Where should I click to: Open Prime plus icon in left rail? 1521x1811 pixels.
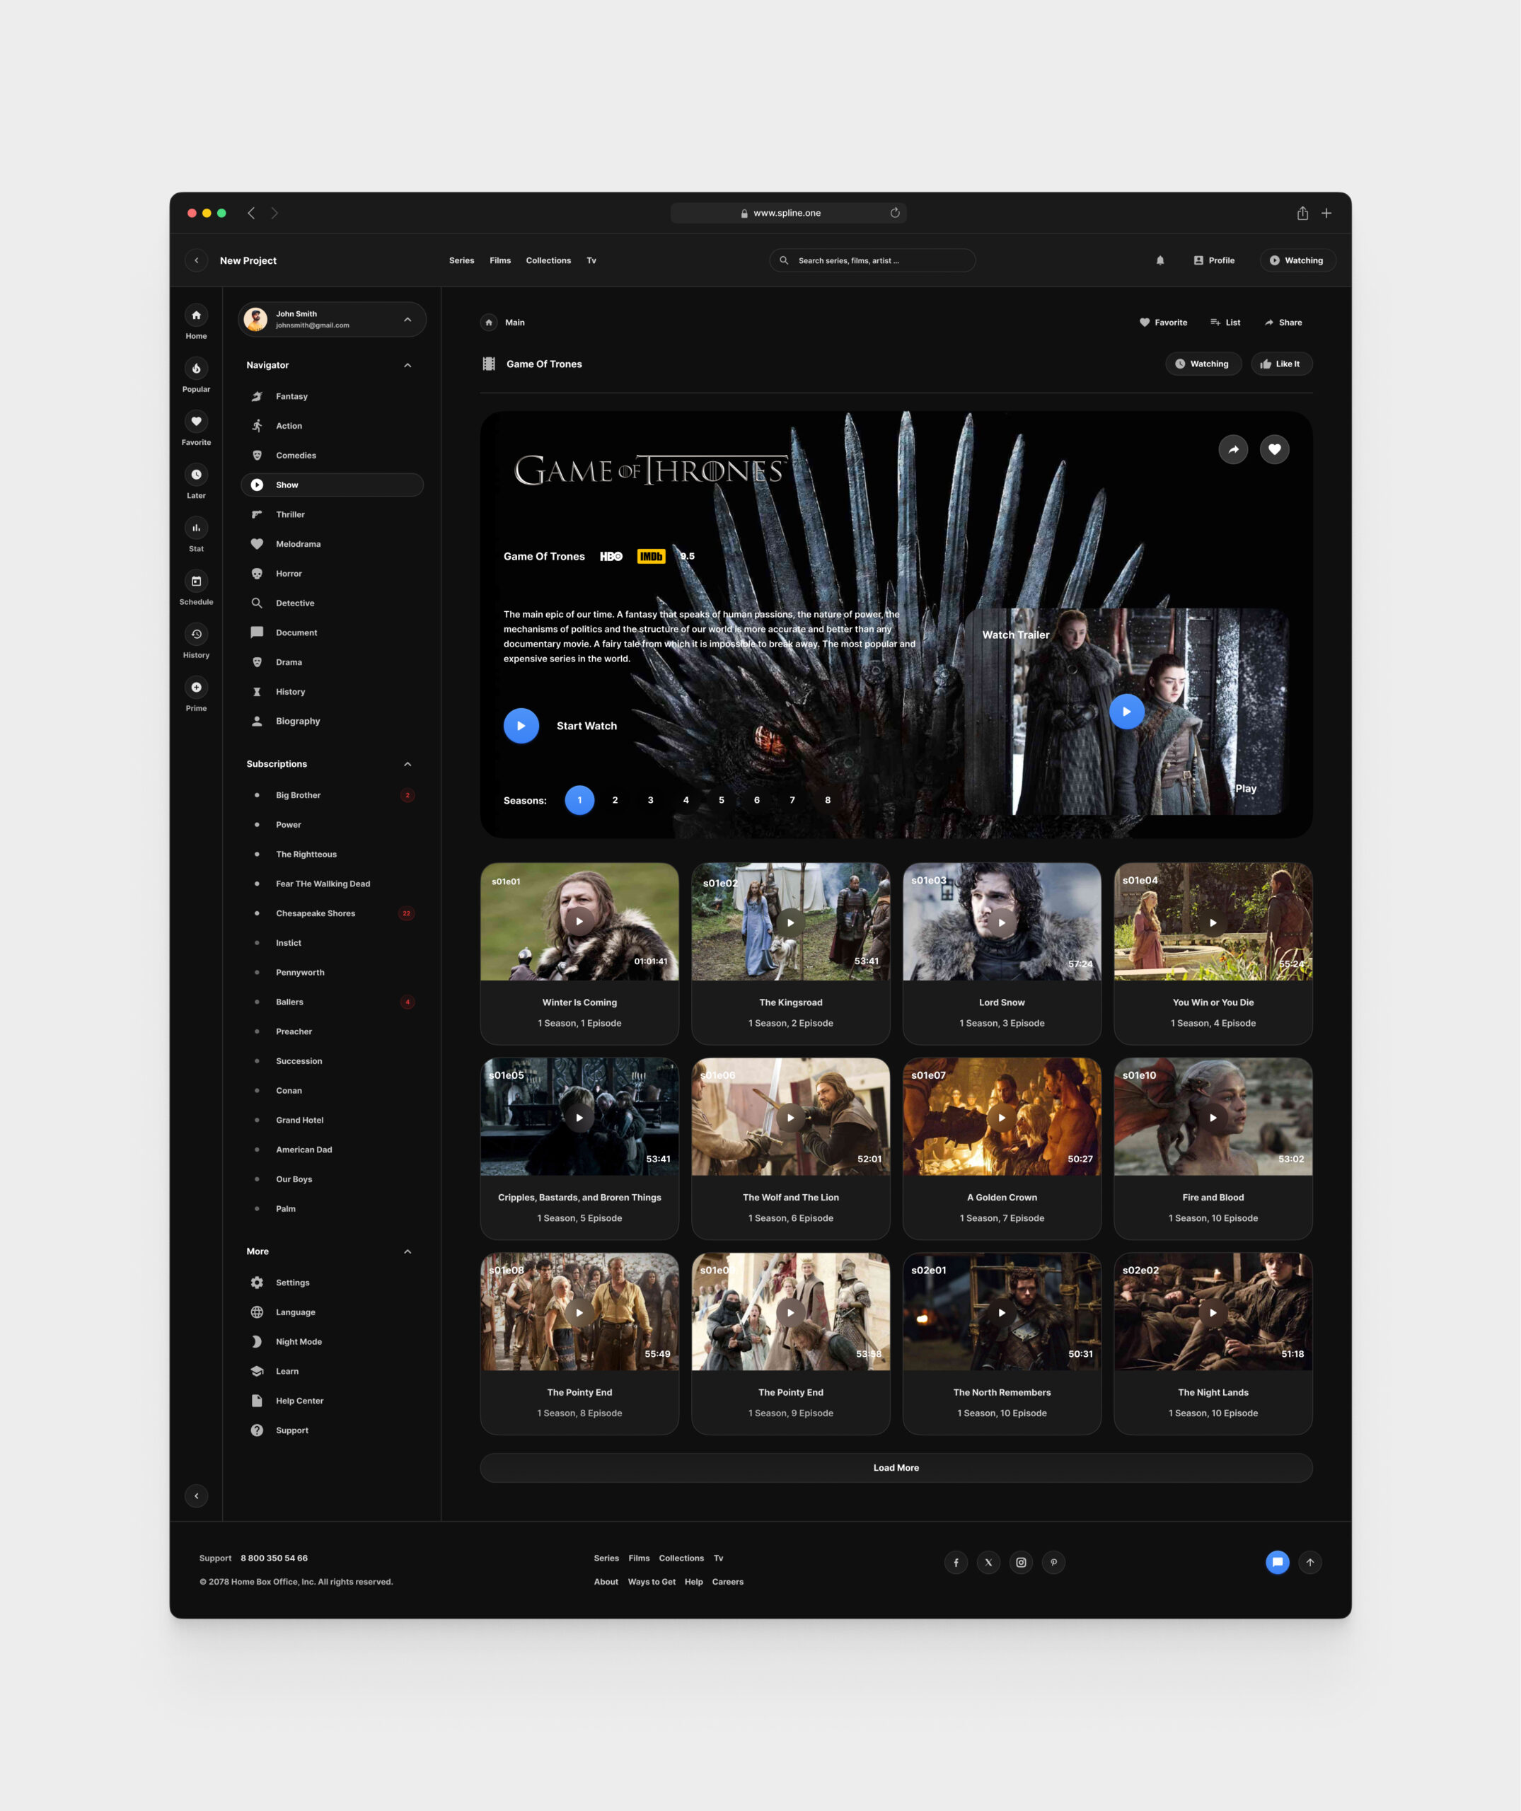pyautogui.click(x=196, y=688)
